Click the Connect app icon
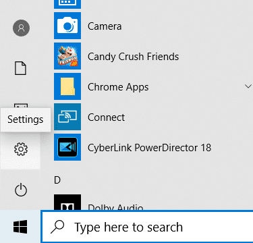This screenshot has height=243, width=253. coord(67,117)
